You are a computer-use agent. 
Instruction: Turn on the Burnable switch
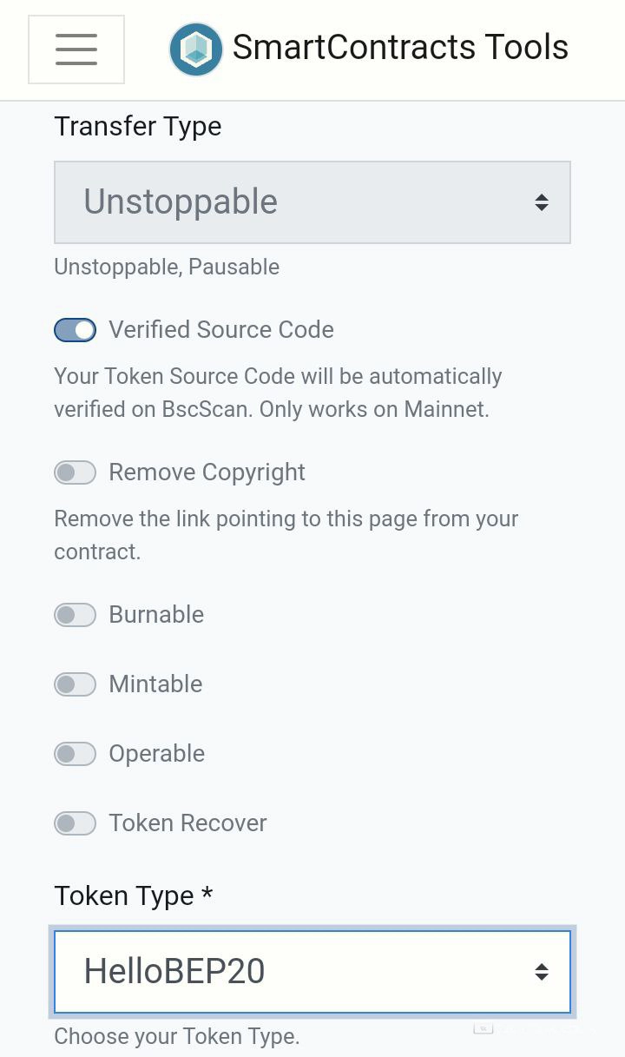(x=76, y=615)
